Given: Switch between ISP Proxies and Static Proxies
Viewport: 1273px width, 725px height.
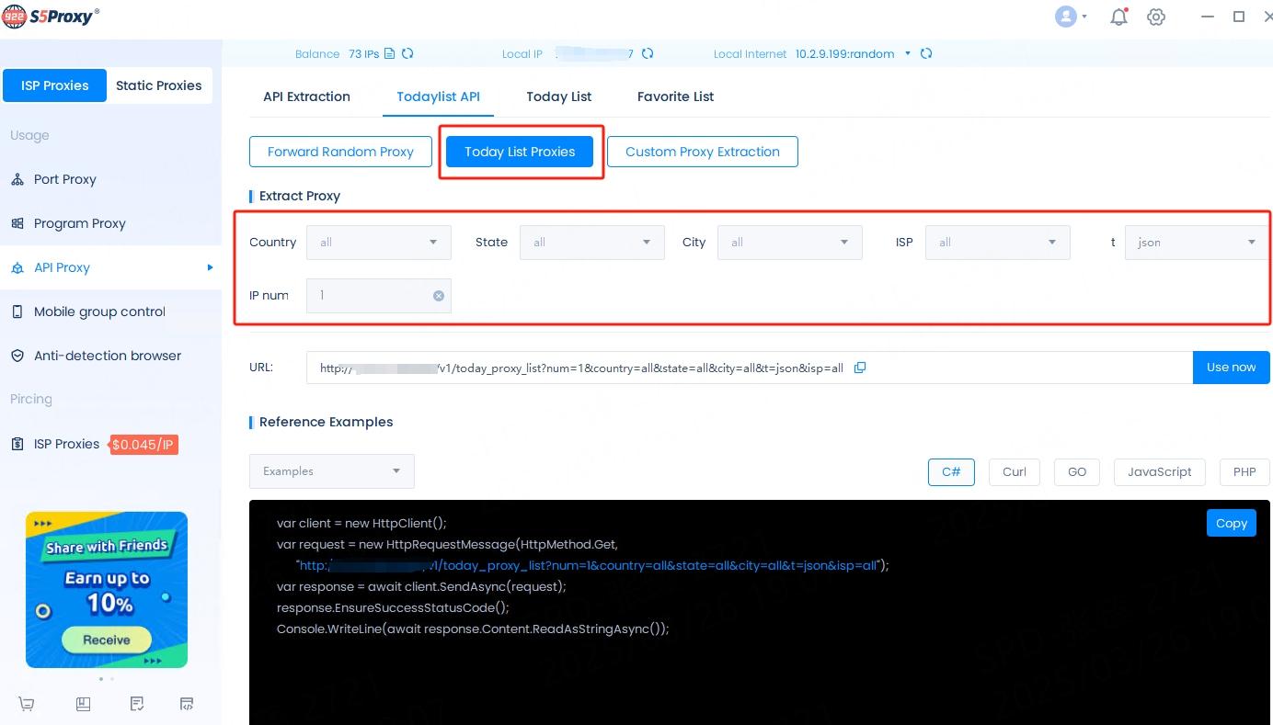Looking at the screenshot, I should (x=158, y=85).
